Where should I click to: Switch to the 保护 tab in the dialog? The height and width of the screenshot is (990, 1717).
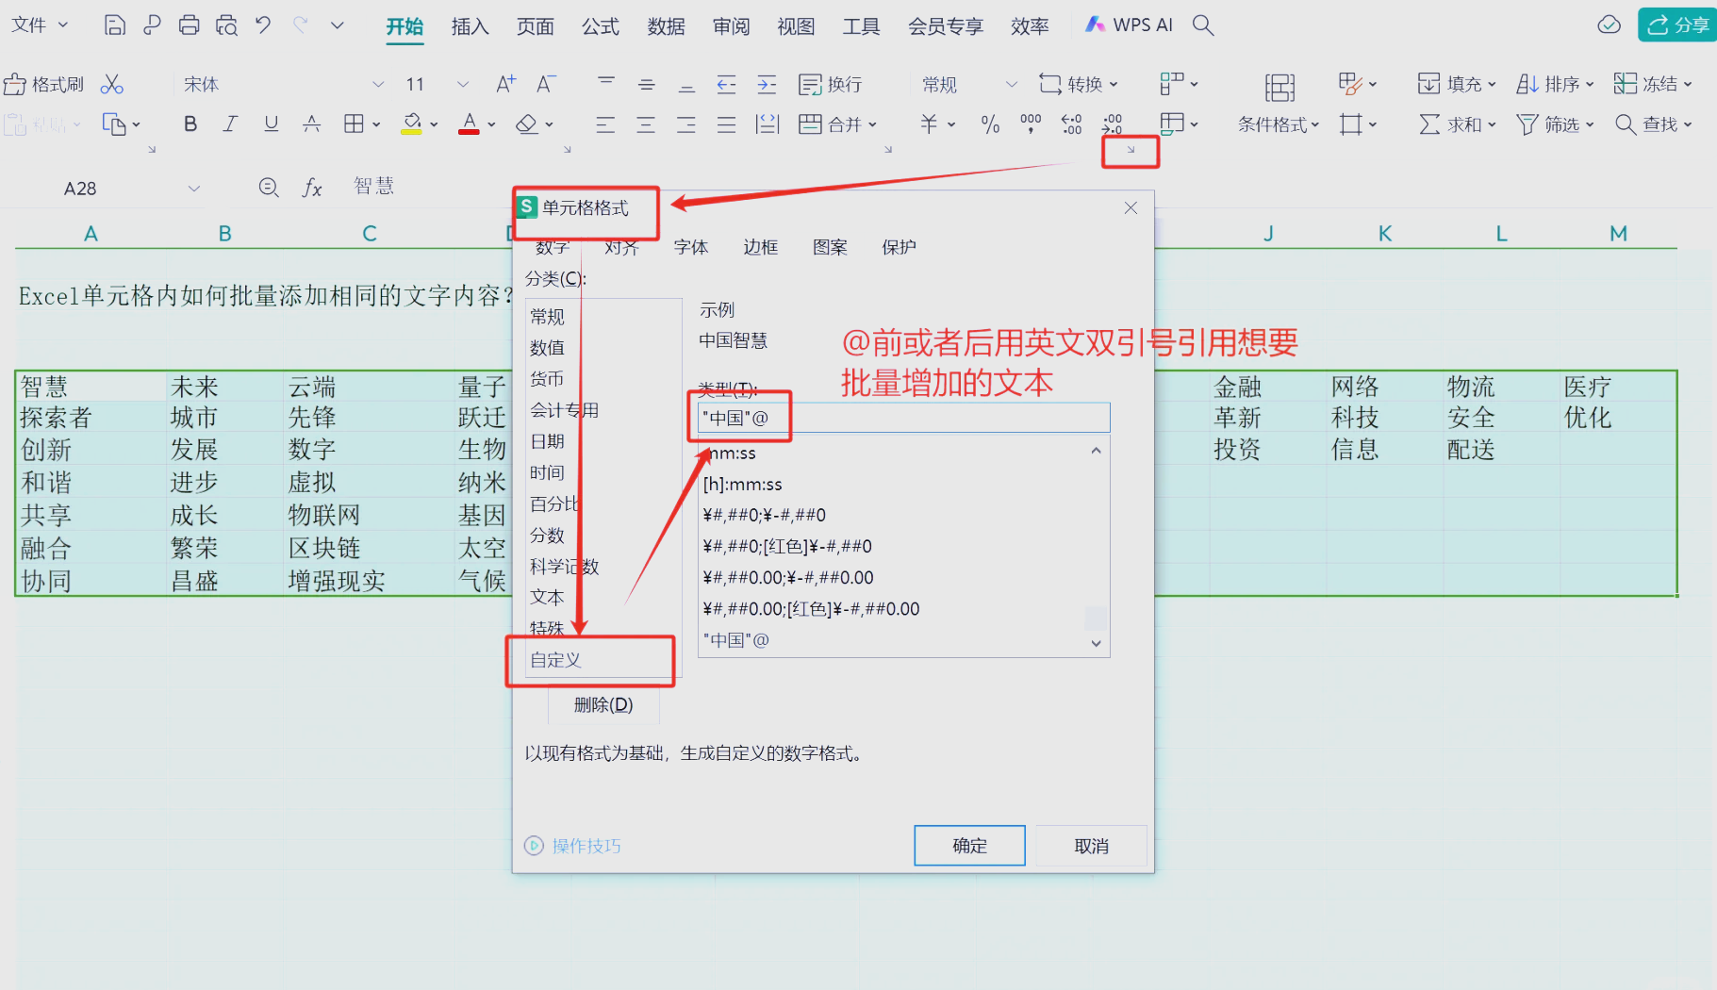[x=899, y=247]
